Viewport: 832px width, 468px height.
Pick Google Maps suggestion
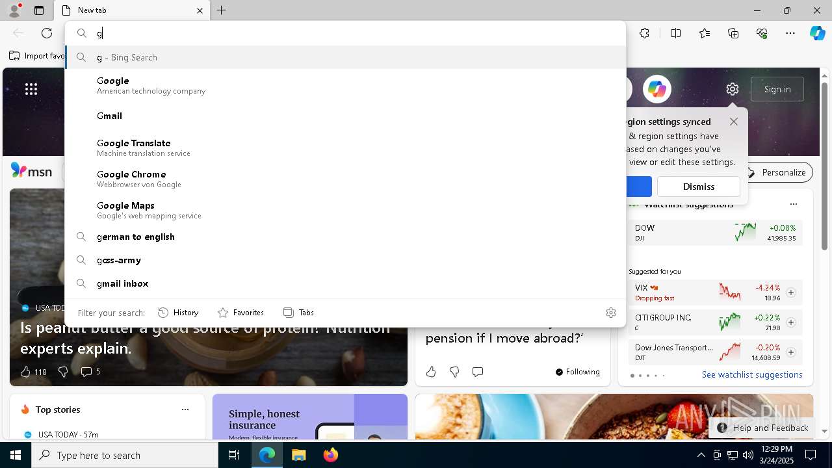pyautogui.click(x=345, y=210)
